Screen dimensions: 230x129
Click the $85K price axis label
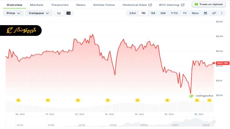(x=220, y=22)
